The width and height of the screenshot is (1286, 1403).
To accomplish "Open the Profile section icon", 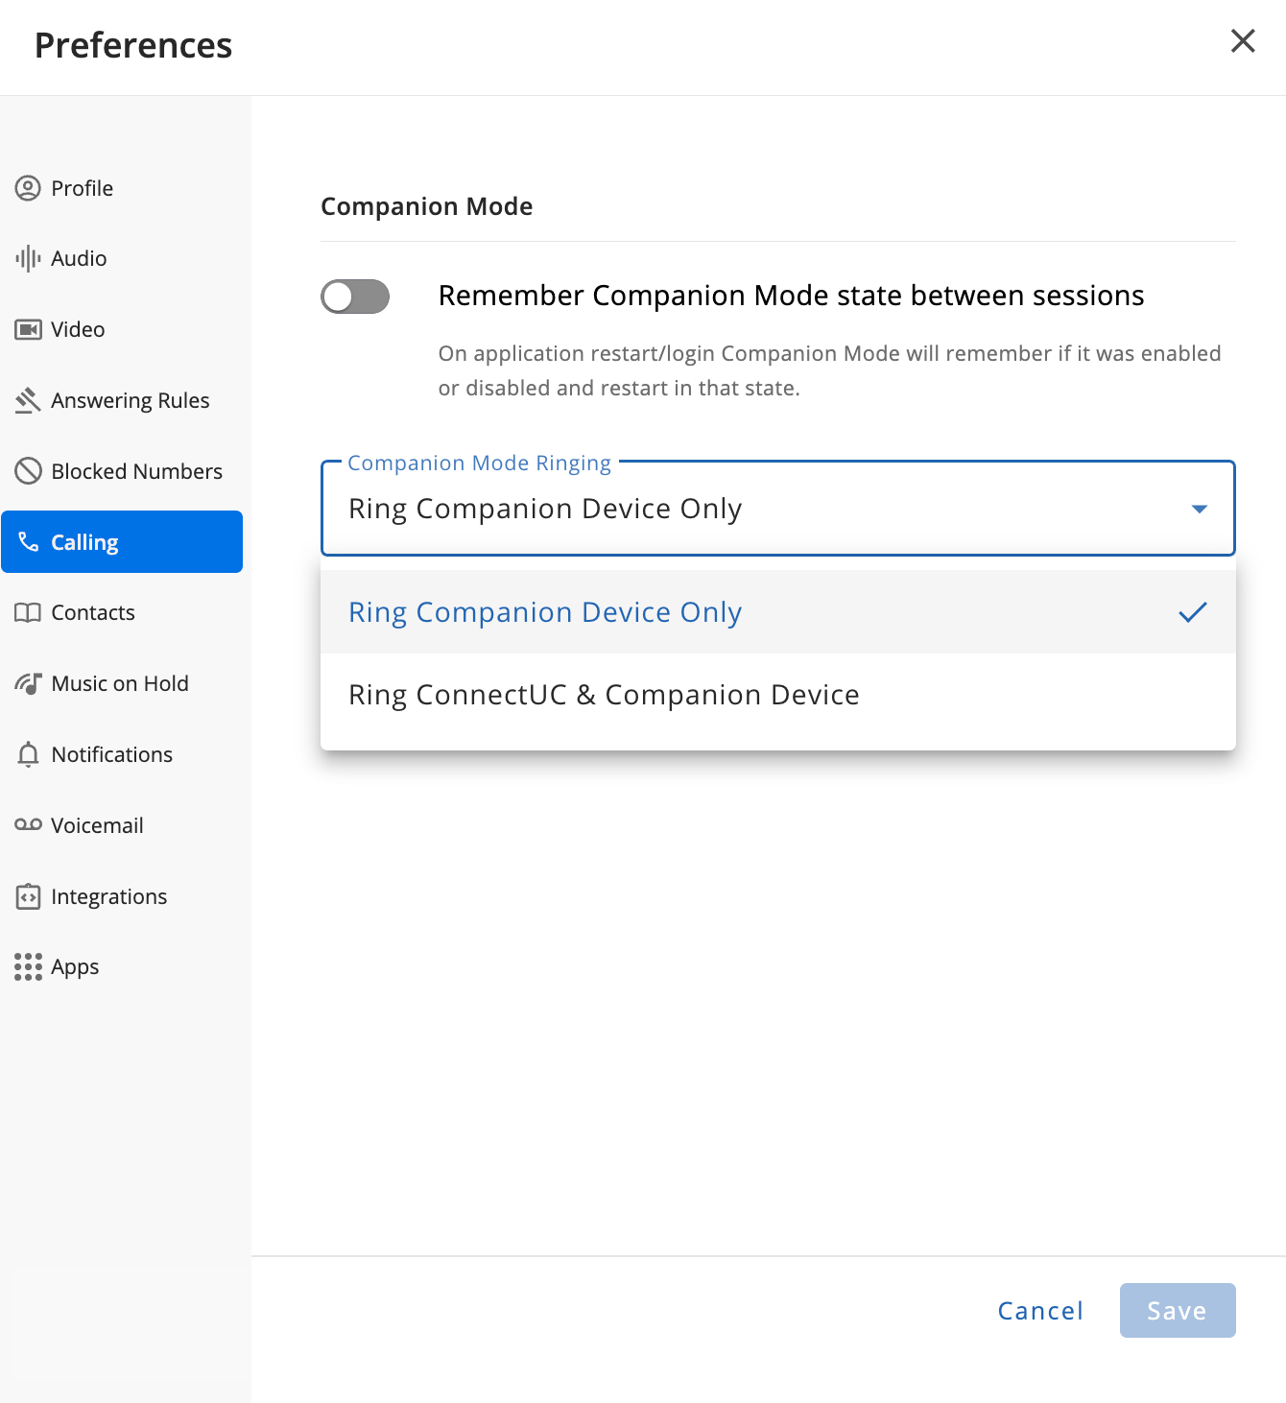I will click(x=28, y=188).
